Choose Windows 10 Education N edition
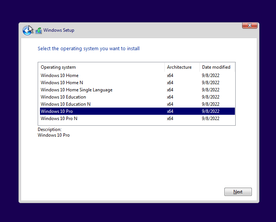Viewport: 276px width, 222px height. coord(137,104)
